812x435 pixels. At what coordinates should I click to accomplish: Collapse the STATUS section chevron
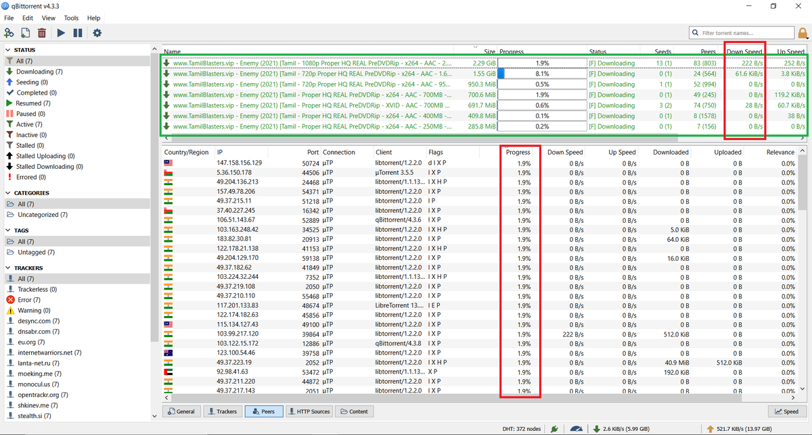coord(8,50)
